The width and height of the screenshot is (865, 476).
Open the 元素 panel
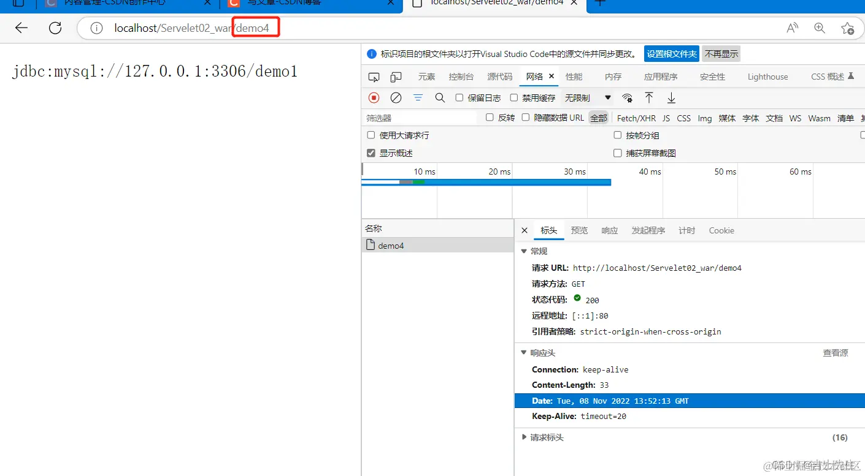[x=426, y=77]
